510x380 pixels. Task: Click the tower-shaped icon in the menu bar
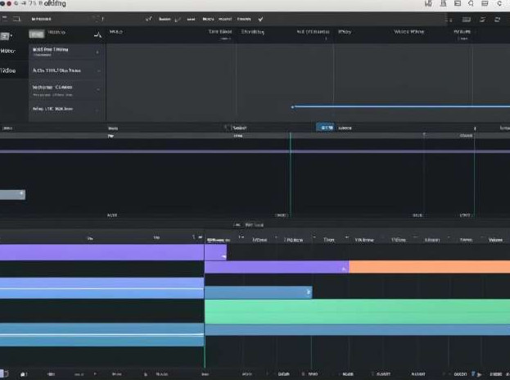pyautogui.click(x=444, y=3)
